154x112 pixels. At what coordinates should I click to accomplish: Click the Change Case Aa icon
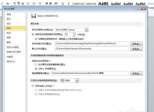click(x=8, y=3)
